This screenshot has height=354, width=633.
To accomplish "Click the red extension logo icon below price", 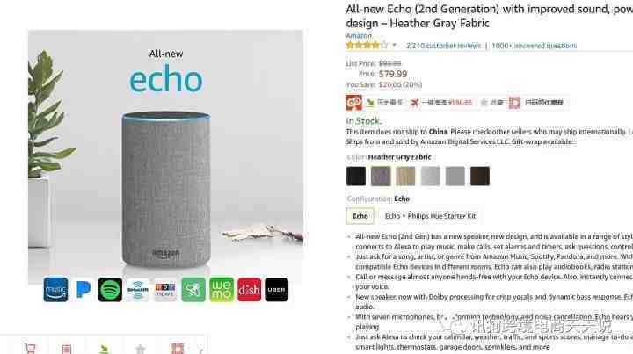I will [353, 103].
